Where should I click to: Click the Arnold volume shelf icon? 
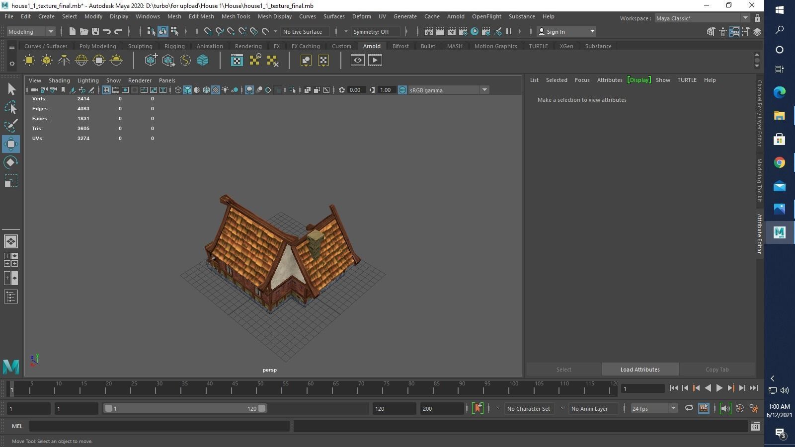(203, 61)
